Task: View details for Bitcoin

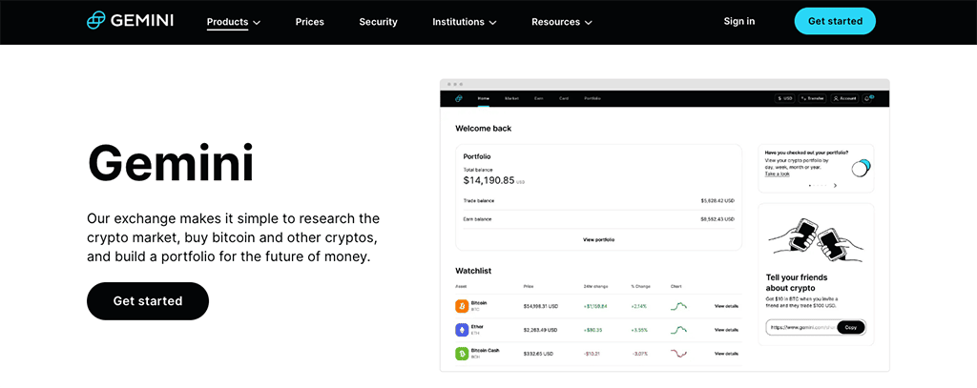Action: 726,306
